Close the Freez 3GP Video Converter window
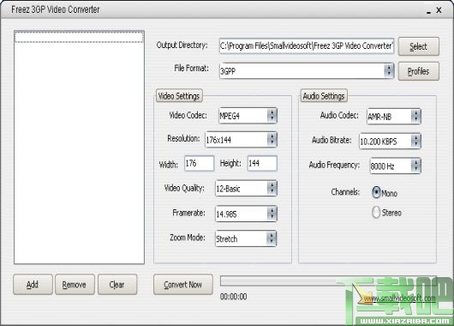 pos(439,9)
